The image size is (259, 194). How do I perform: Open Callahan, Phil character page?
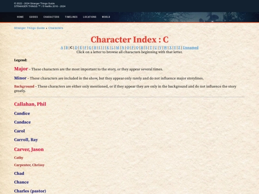pos(30,104)
